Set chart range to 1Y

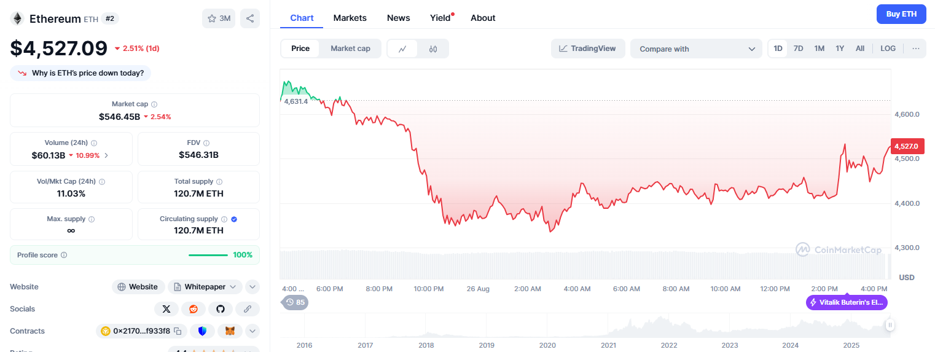click(840, 49)
